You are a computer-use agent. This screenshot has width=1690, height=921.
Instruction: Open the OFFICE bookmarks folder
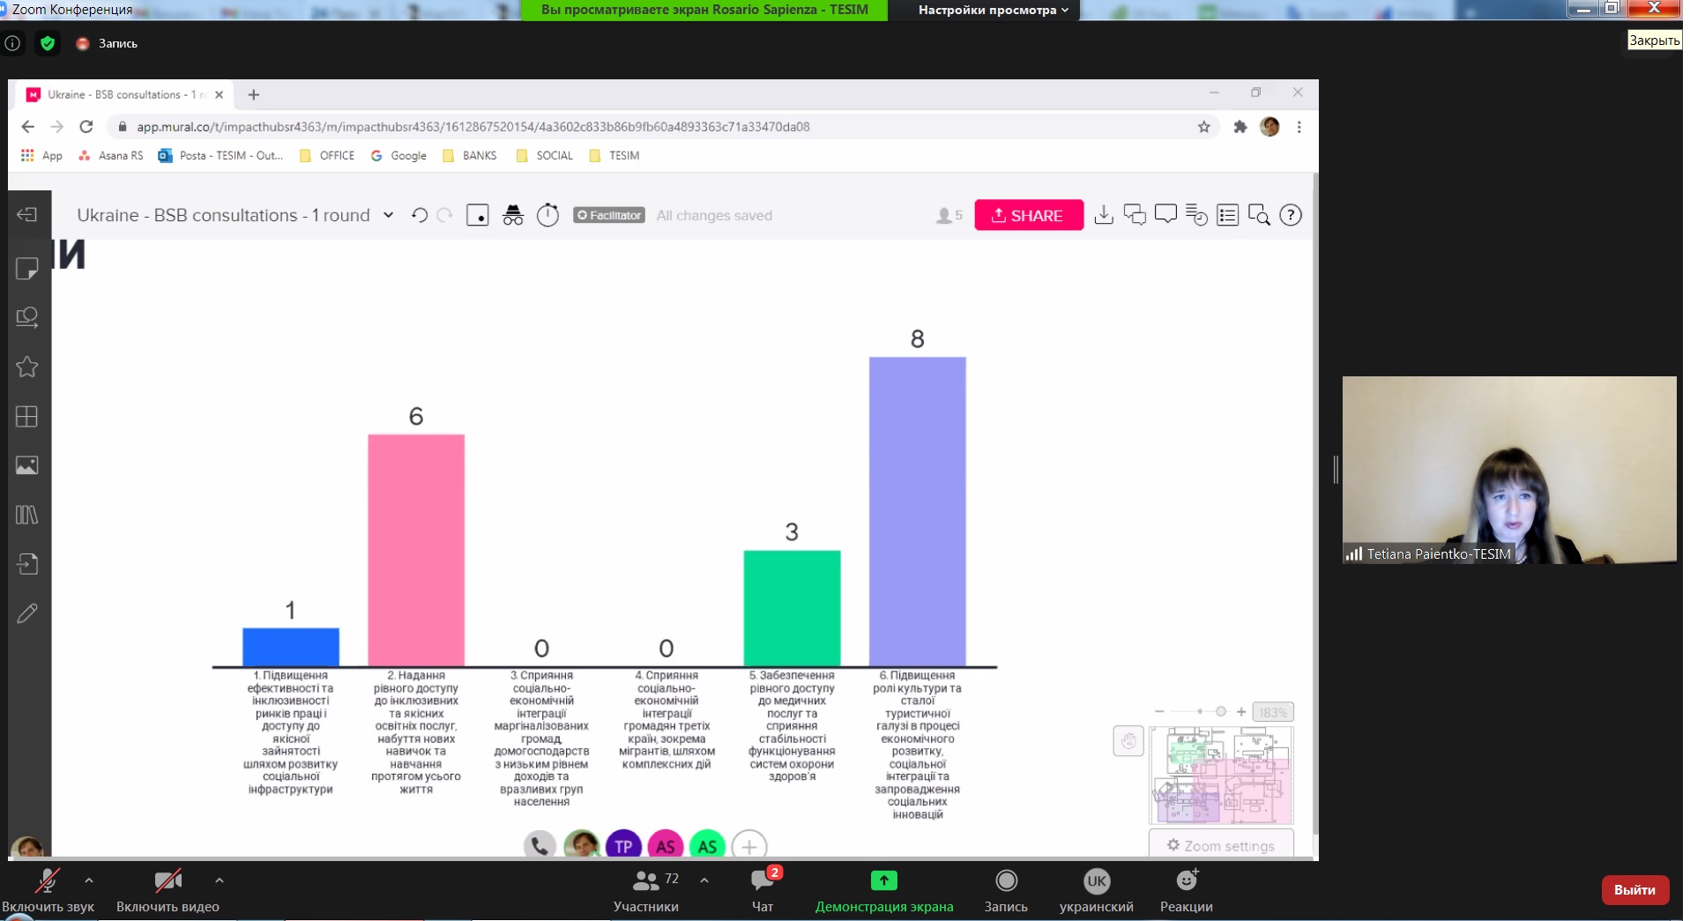click(x=327, y=155)
